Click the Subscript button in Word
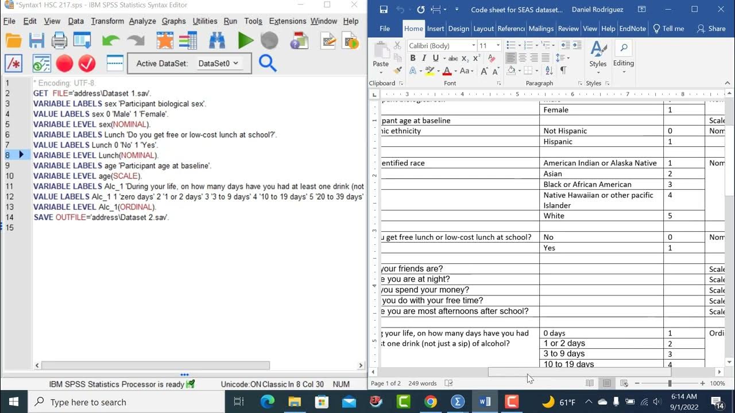Image resolution: width=735 pixels, height=413 pixels. (x=466, y=59)
